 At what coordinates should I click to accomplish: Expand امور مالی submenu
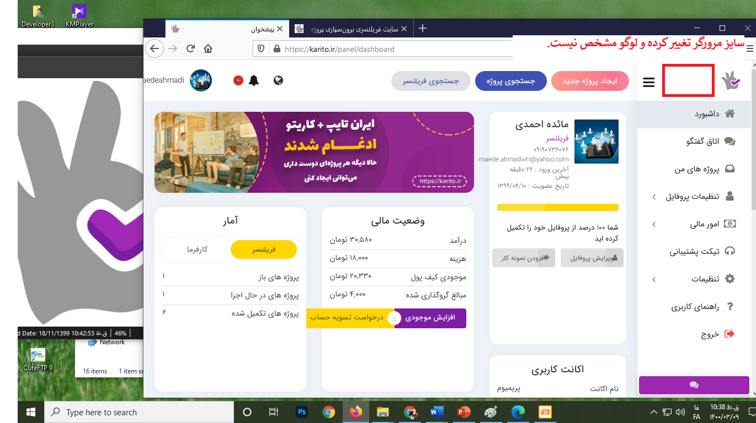694,224
